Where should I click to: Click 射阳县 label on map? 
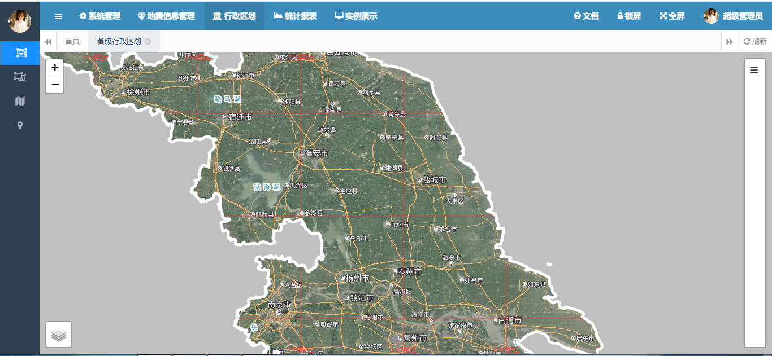(438, 138)
